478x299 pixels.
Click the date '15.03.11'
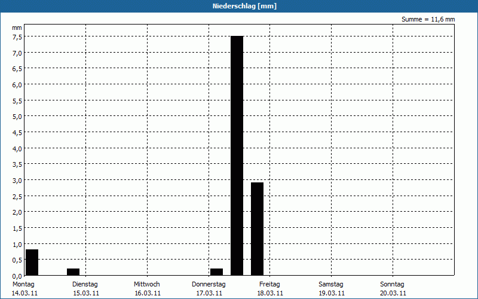[86, 293]
